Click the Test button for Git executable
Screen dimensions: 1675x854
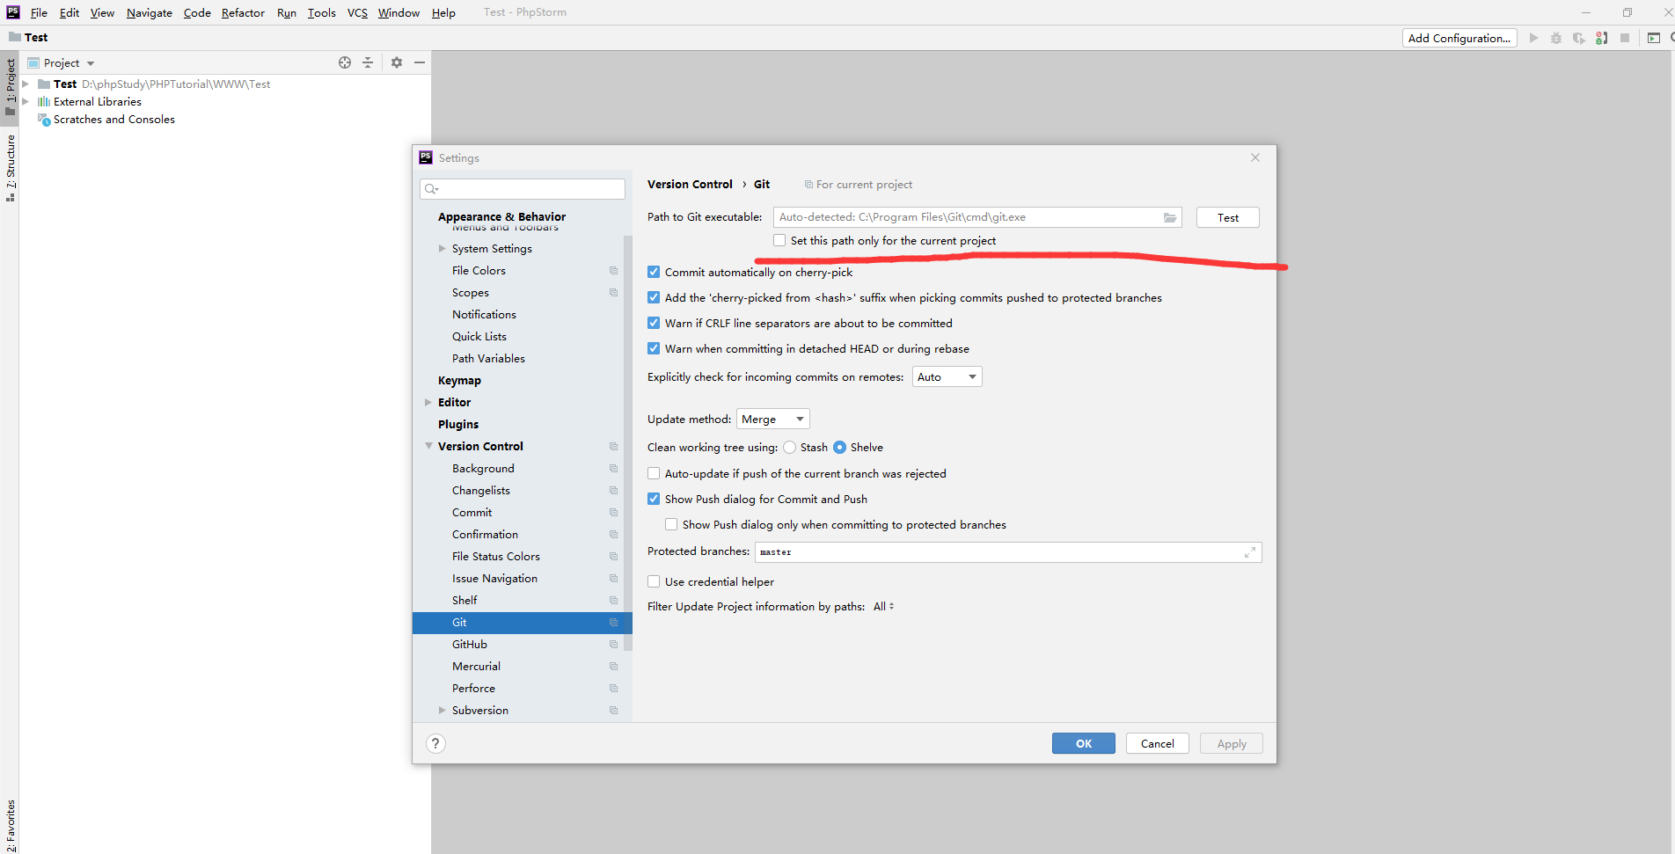[x=1227, y=217]
